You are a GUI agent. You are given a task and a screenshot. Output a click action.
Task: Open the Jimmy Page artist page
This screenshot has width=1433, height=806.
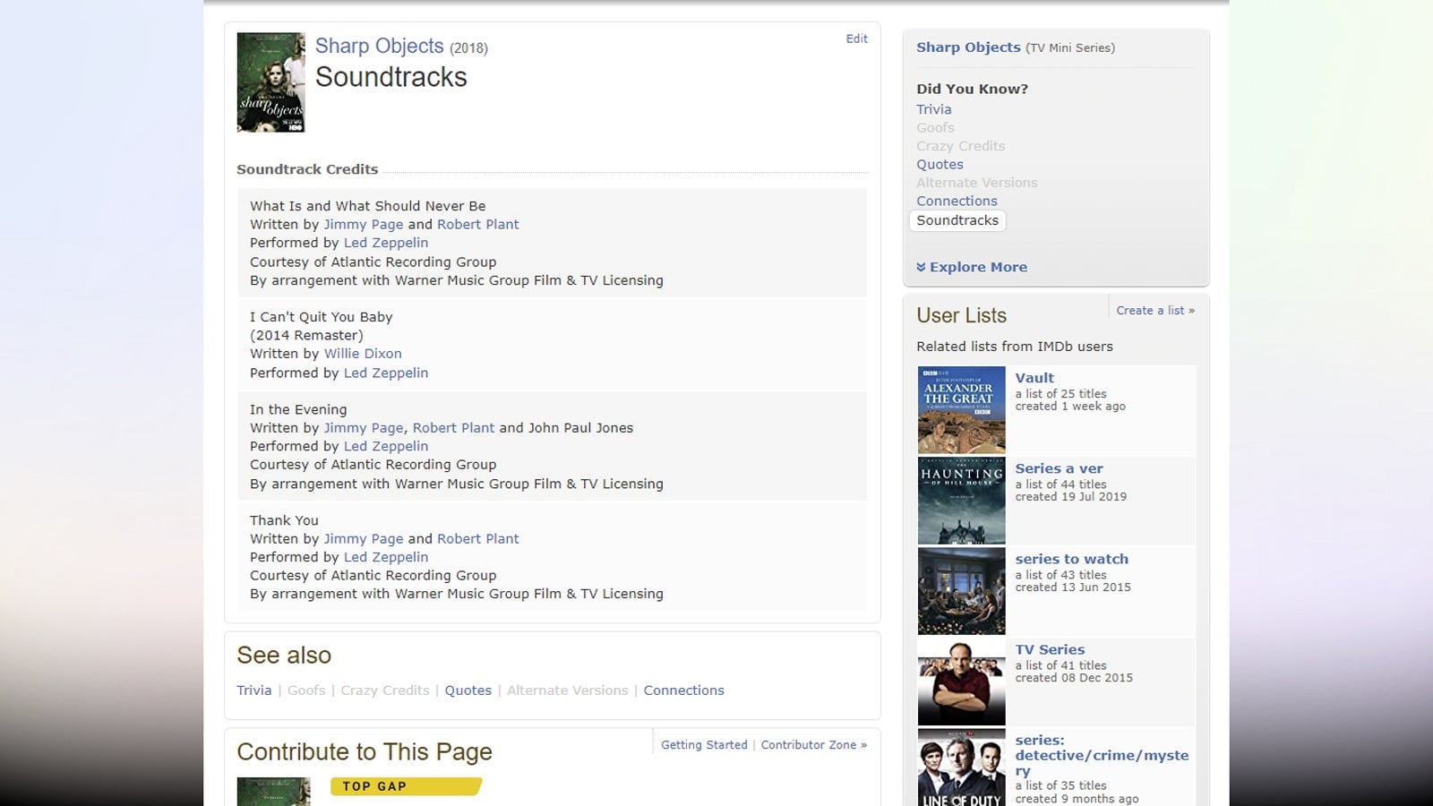point(364,224)
